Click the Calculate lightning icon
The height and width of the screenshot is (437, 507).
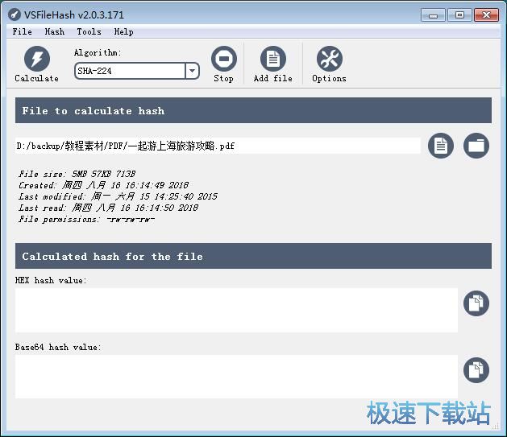(37, 59)
